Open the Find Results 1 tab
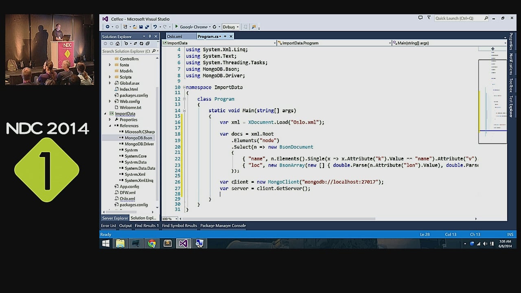 pyautogui.click(x=147, y=225)
